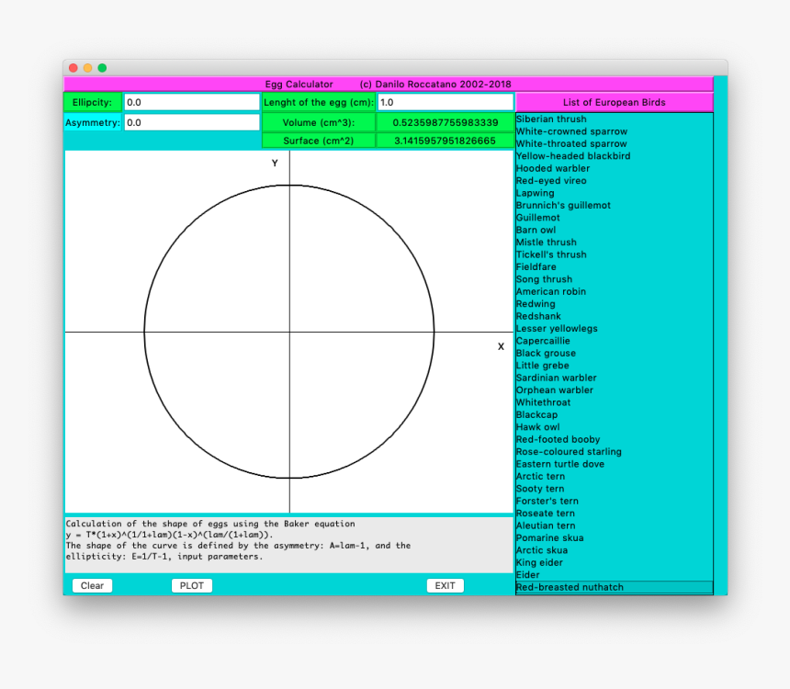Click the EXIT button
Viewport: 790px width, 689px height.
tap(445, 586)
